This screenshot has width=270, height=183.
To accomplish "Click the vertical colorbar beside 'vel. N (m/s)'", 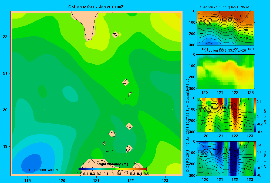I will 255,115.
